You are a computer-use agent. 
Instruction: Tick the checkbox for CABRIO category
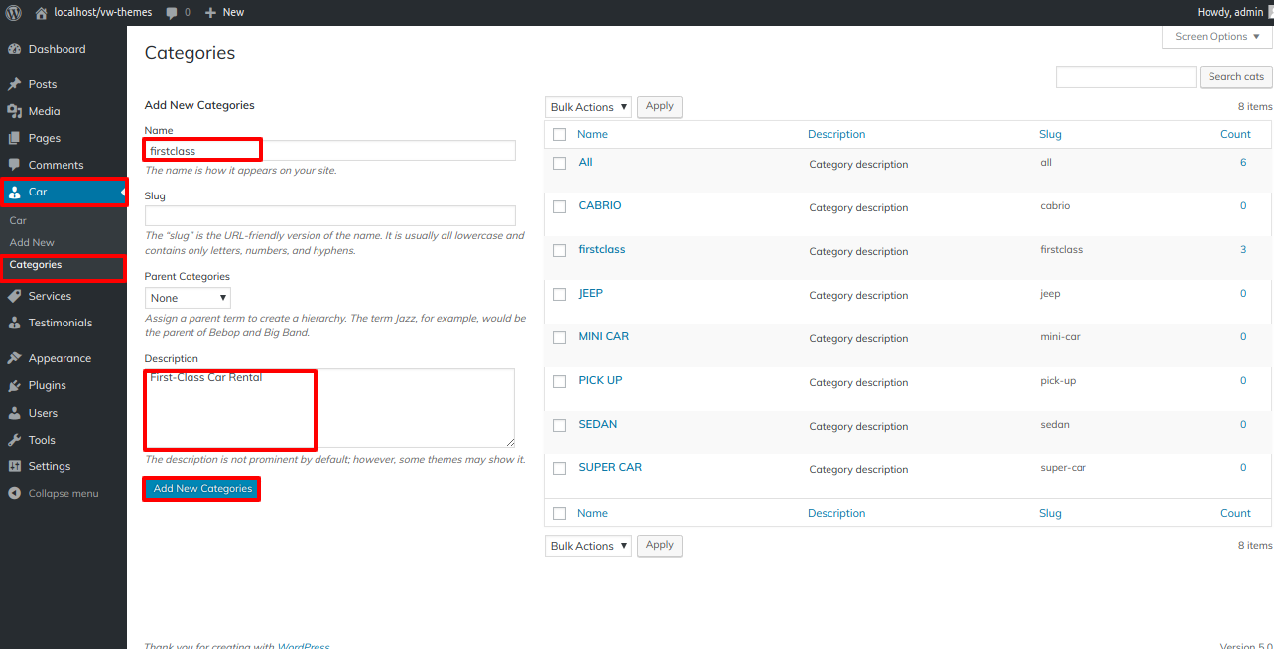click(x=559, y=206)
